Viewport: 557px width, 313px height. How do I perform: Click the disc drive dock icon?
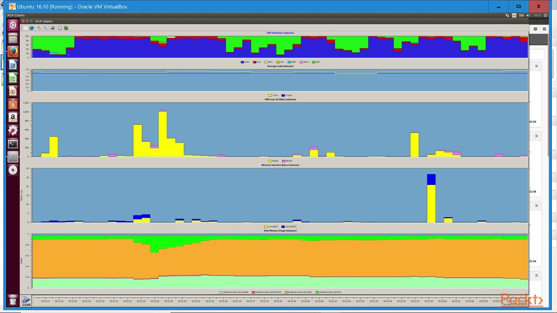tap(13, 170)
